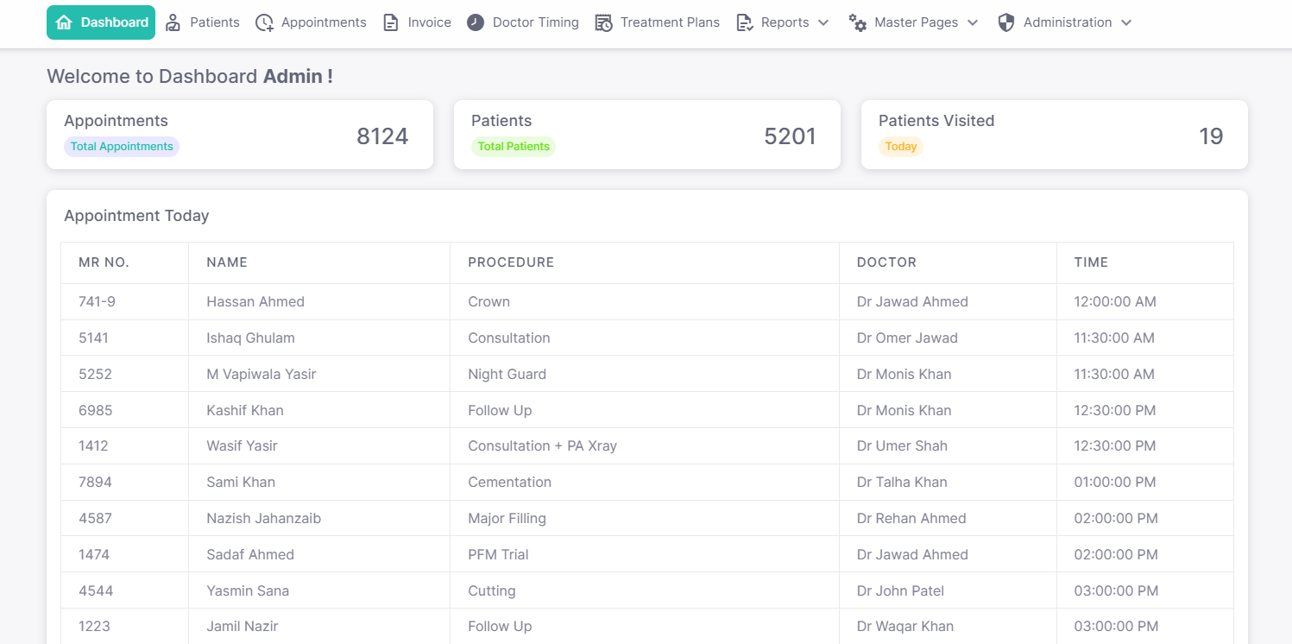Open the Patients menu item
The image size is (1292, 644).
[x=215, y=22]
